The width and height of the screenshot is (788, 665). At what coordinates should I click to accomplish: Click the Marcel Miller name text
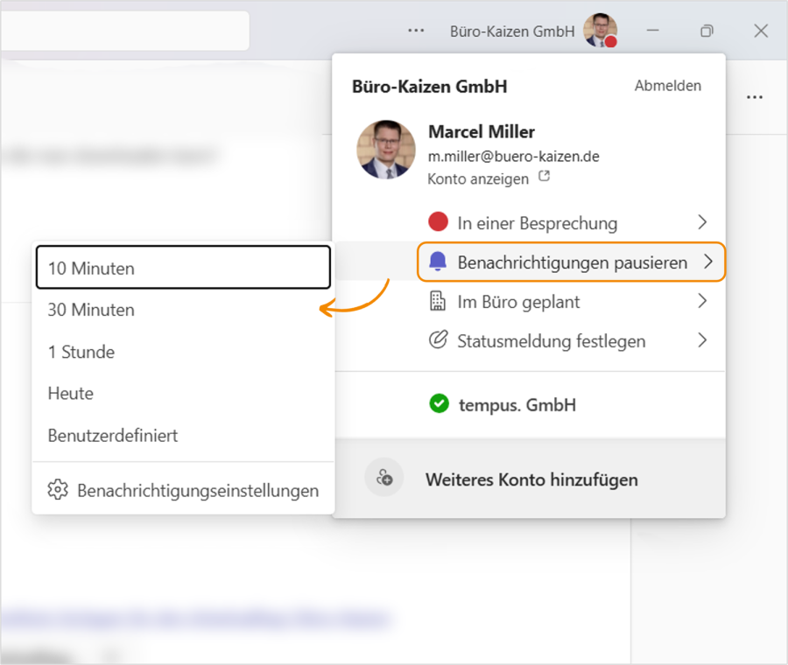coord(481,131)
